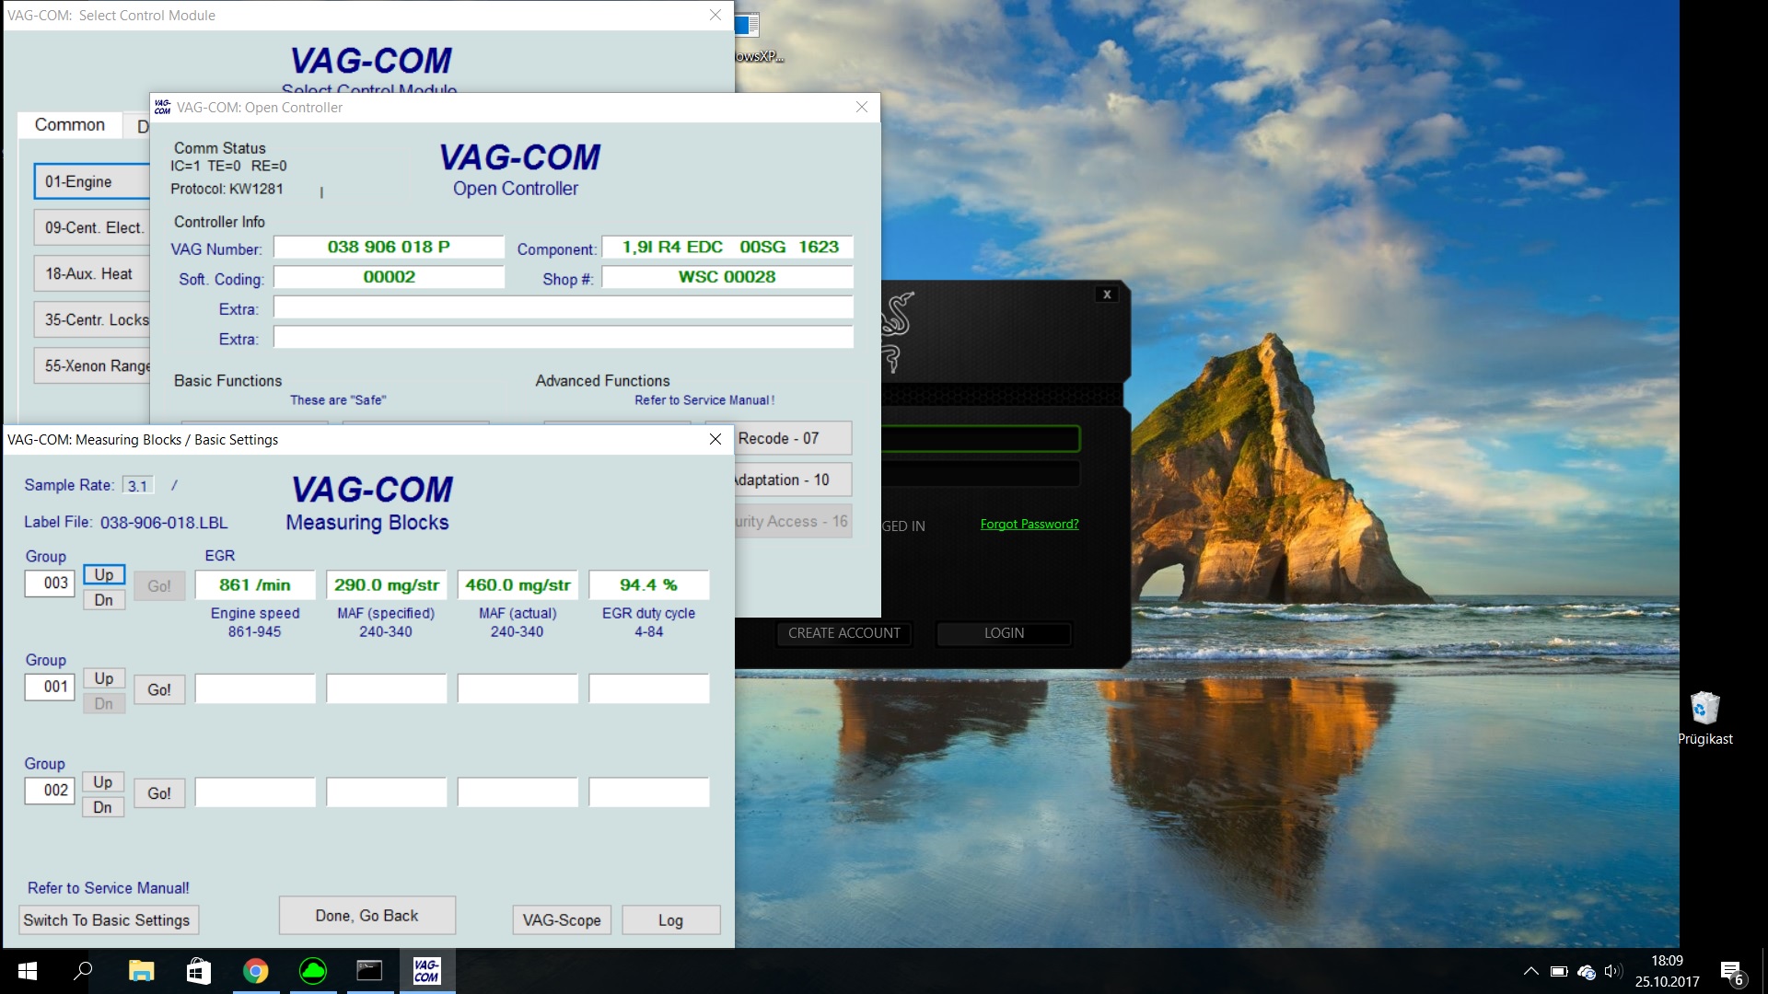Open the 35-Centr. Locks module

(91, 319)
